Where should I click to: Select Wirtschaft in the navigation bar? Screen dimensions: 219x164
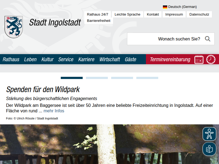[109, 59]
